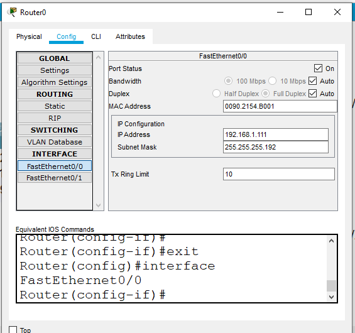The image size is (355, 333).
Task: Open VLAN Database
Action: [x=55, y=142]
